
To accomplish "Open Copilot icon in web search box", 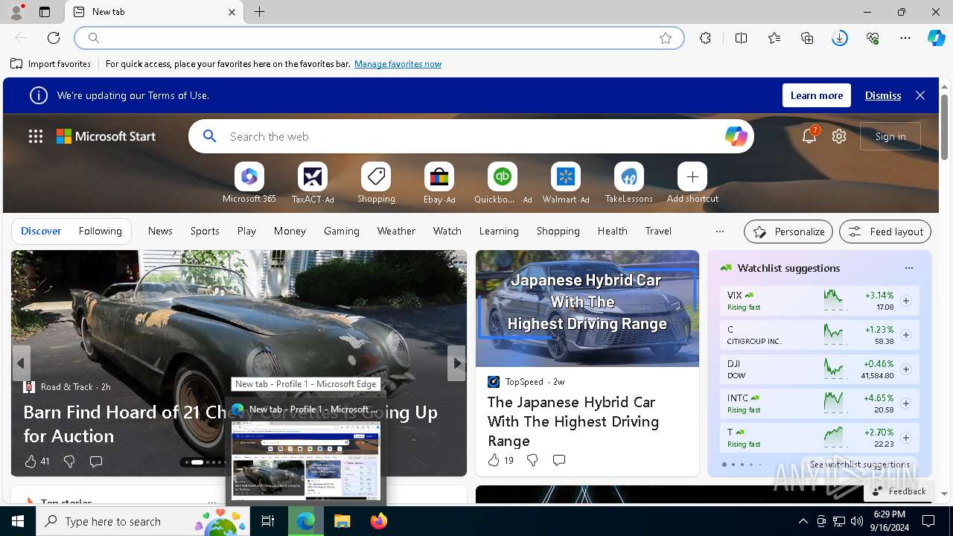I will 736,136.
